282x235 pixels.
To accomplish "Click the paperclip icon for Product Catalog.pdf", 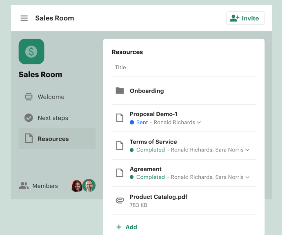I will click(120, 200).
